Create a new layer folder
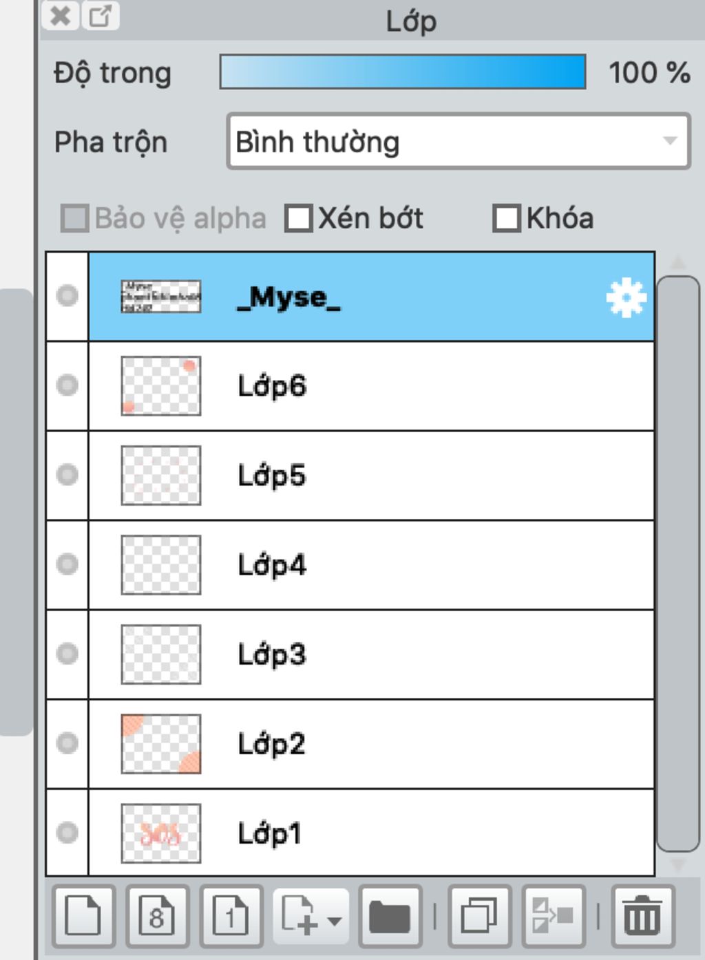Screen dimensions: 705x960 tap(390, 916)
